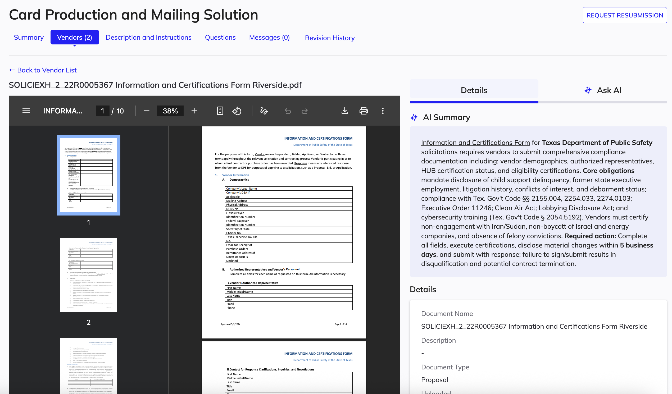
Task: Jump to page 2 thumbnail
Action: (89, 275)
